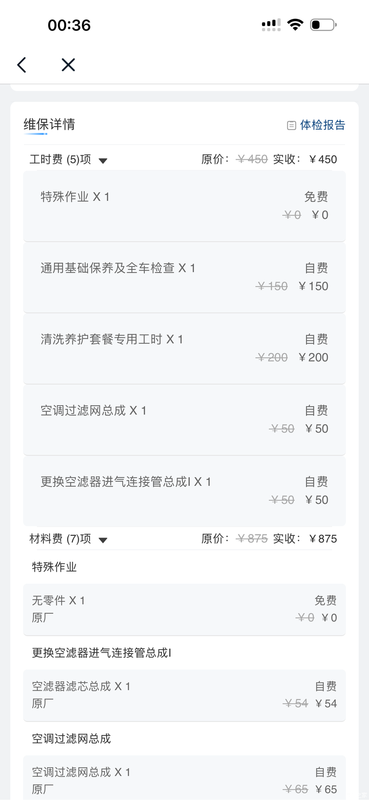This screenshot has height=800, width=369.
Task: Select the 空调过滤网总成 X 1 labor row
Action: (184, 419)
